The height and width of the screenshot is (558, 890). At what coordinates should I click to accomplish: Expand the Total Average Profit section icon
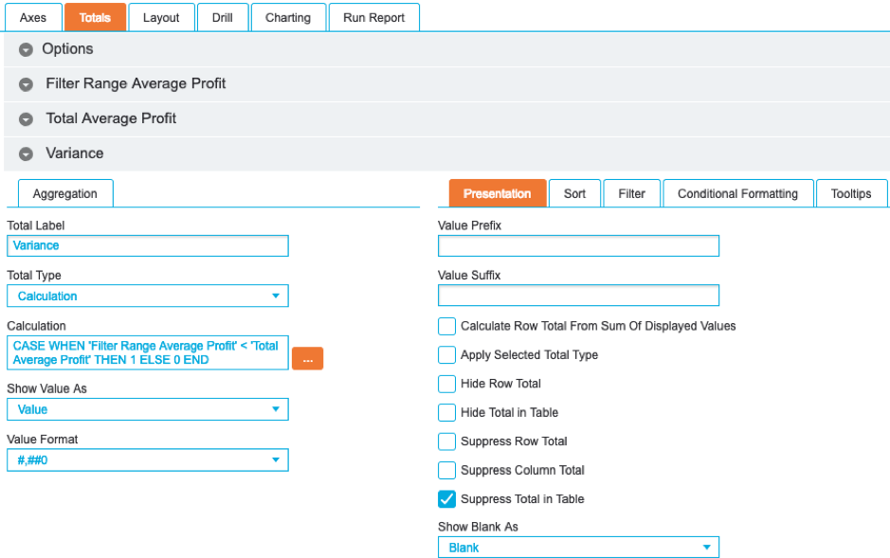pos(26,119)
